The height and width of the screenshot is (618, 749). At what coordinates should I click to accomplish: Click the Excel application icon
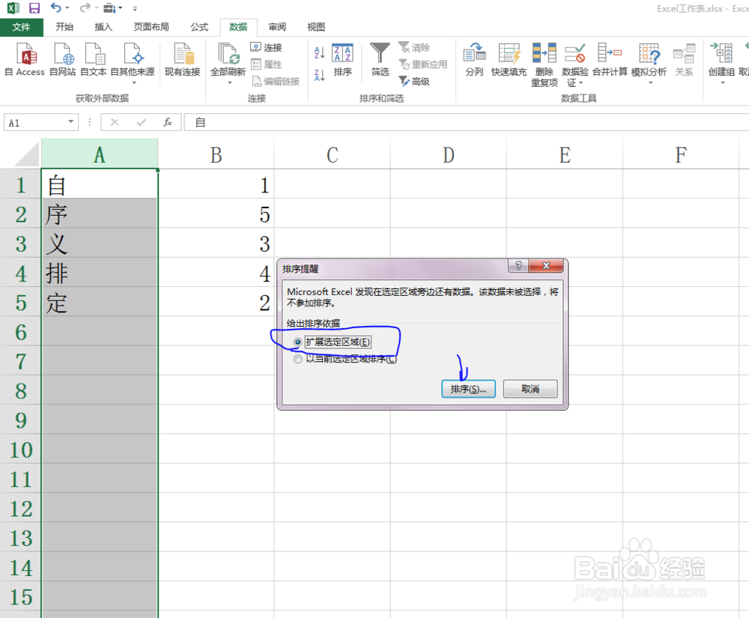tap(13, 8)
